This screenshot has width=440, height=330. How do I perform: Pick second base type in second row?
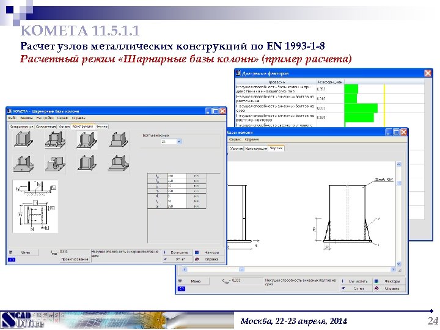[55, 163]
